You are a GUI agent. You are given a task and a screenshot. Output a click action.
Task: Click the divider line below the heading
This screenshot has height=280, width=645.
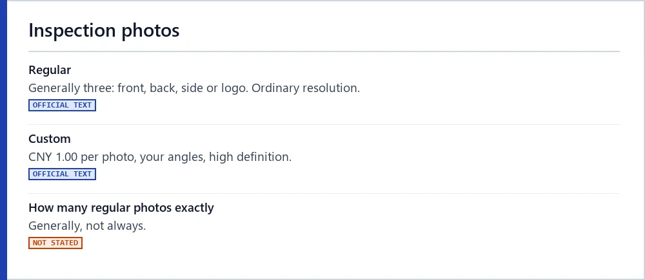click(x=324, y=51)
